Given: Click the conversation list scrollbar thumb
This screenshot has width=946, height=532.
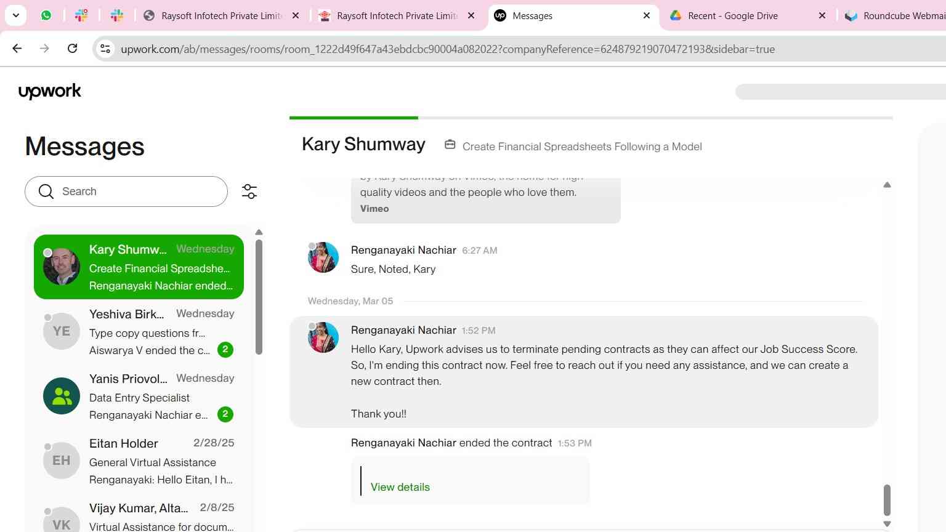Looking at the screenshot, I should [x=259, y=297].
